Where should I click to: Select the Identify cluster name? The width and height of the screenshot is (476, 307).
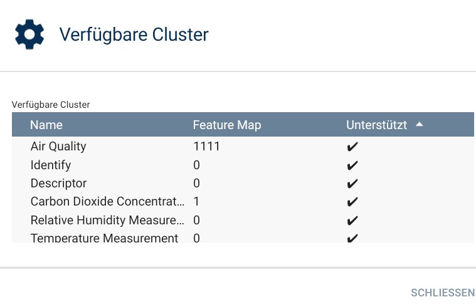pos(51,165)
